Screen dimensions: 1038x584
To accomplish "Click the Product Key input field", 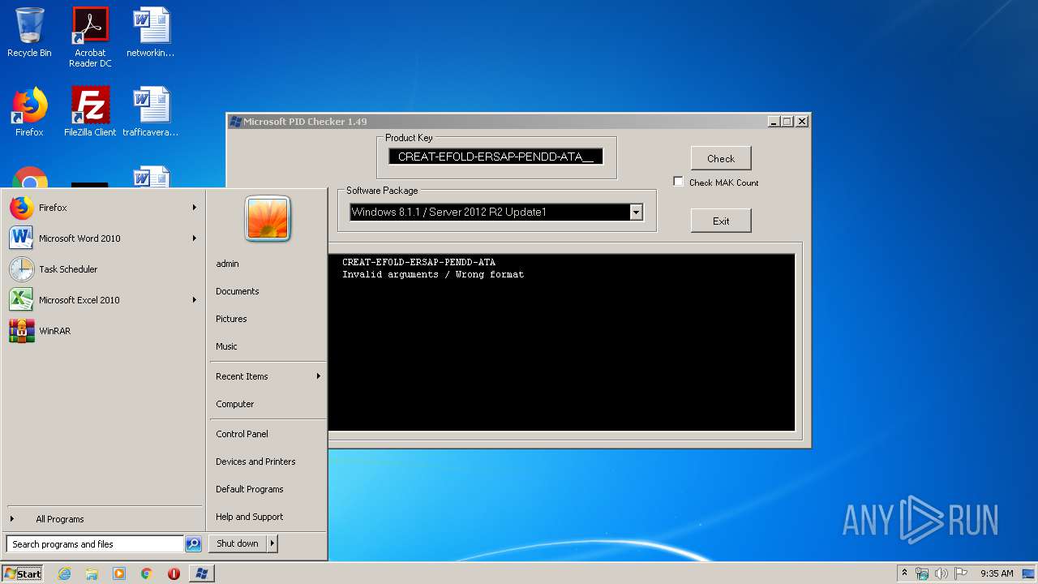I will coord(495,157).
